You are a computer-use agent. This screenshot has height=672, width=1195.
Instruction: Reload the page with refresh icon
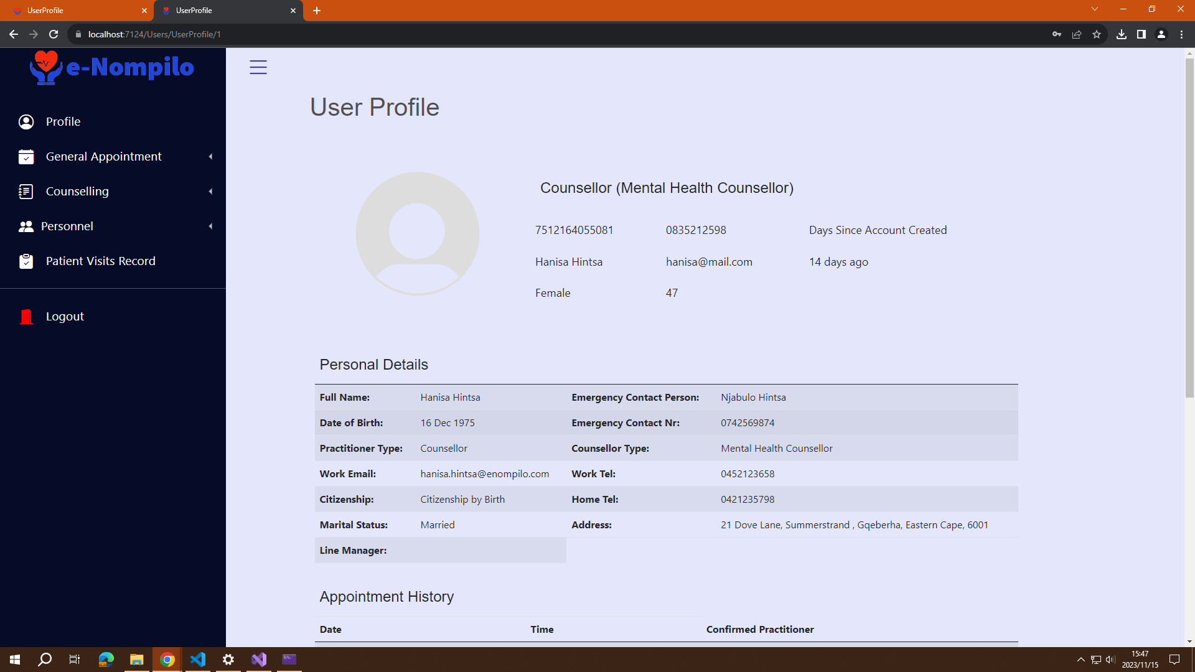pyautogui.click(x=54, y=34)
